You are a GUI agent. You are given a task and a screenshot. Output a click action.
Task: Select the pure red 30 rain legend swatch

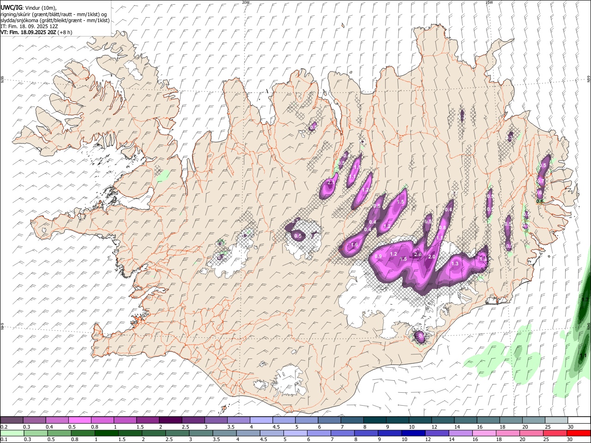tap(578, 433)
